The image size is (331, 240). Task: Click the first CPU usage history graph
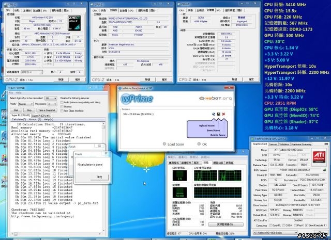[205, 175]
